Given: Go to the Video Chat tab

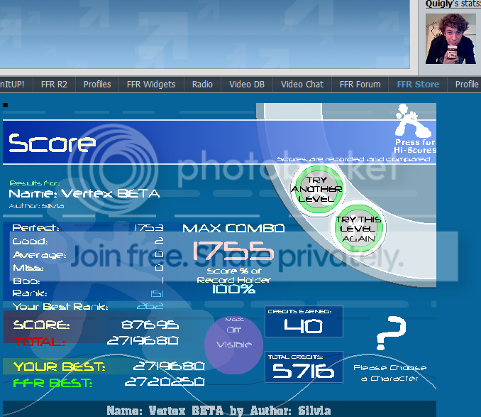Looking at the screenshot, I should 302,85.
